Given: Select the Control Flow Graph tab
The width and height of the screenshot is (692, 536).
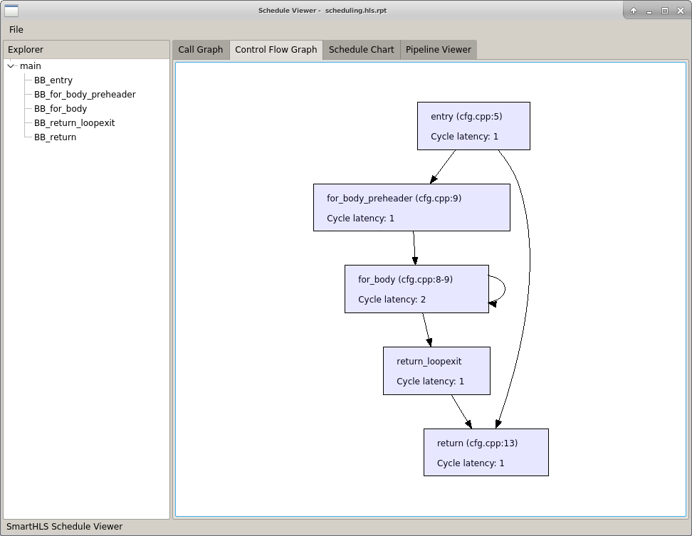Looking at the screenshot, I should pyautogui.click(x=276, y=49).
